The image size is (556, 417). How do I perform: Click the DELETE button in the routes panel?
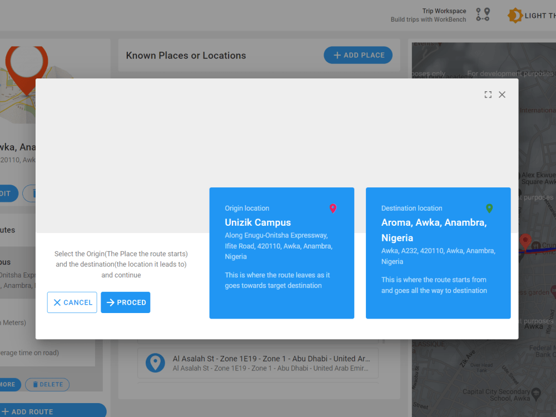coord(47,384)
